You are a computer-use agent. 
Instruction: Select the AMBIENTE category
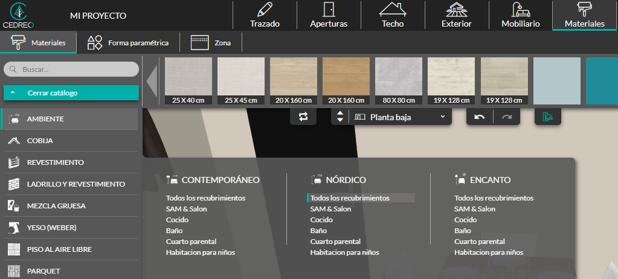(69, 118)
